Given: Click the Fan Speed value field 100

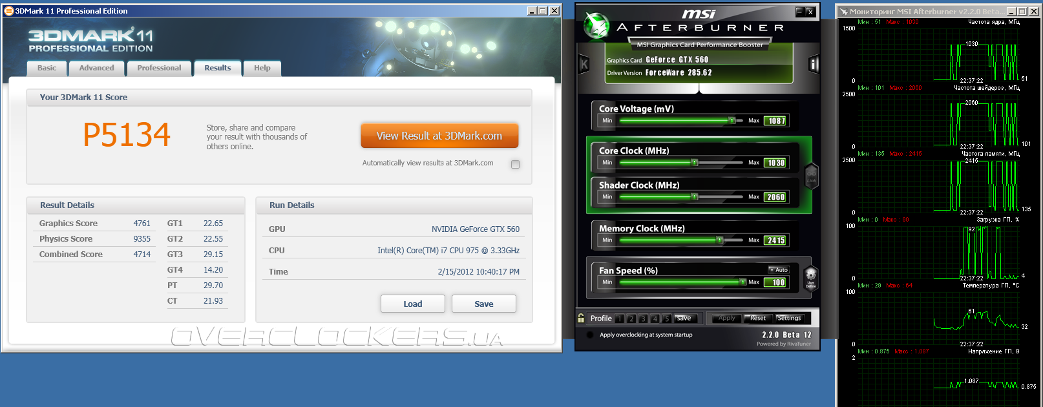Looking at the screenshot, I should click(775, 282).
